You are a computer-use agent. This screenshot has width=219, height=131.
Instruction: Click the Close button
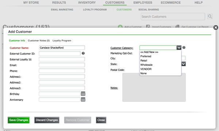(x=101, y=120)
